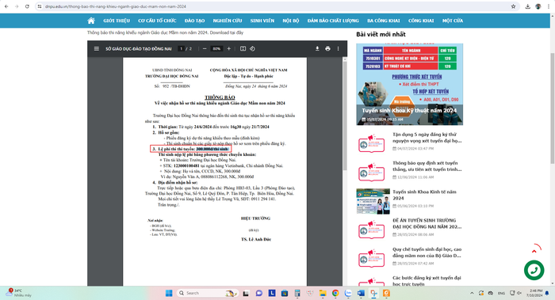The width and height of the screenshot is (555, 300).
Task: Click ENG language indicator in tray
Action: click(x=501, y=293)
